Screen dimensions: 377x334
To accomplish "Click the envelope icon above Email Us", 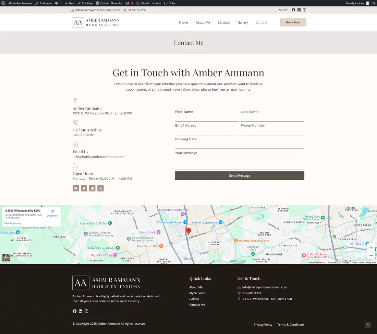I will (x=75, y=144).
